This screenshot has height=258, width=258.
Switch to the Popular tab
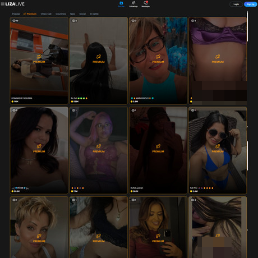[x=16, y=14]
